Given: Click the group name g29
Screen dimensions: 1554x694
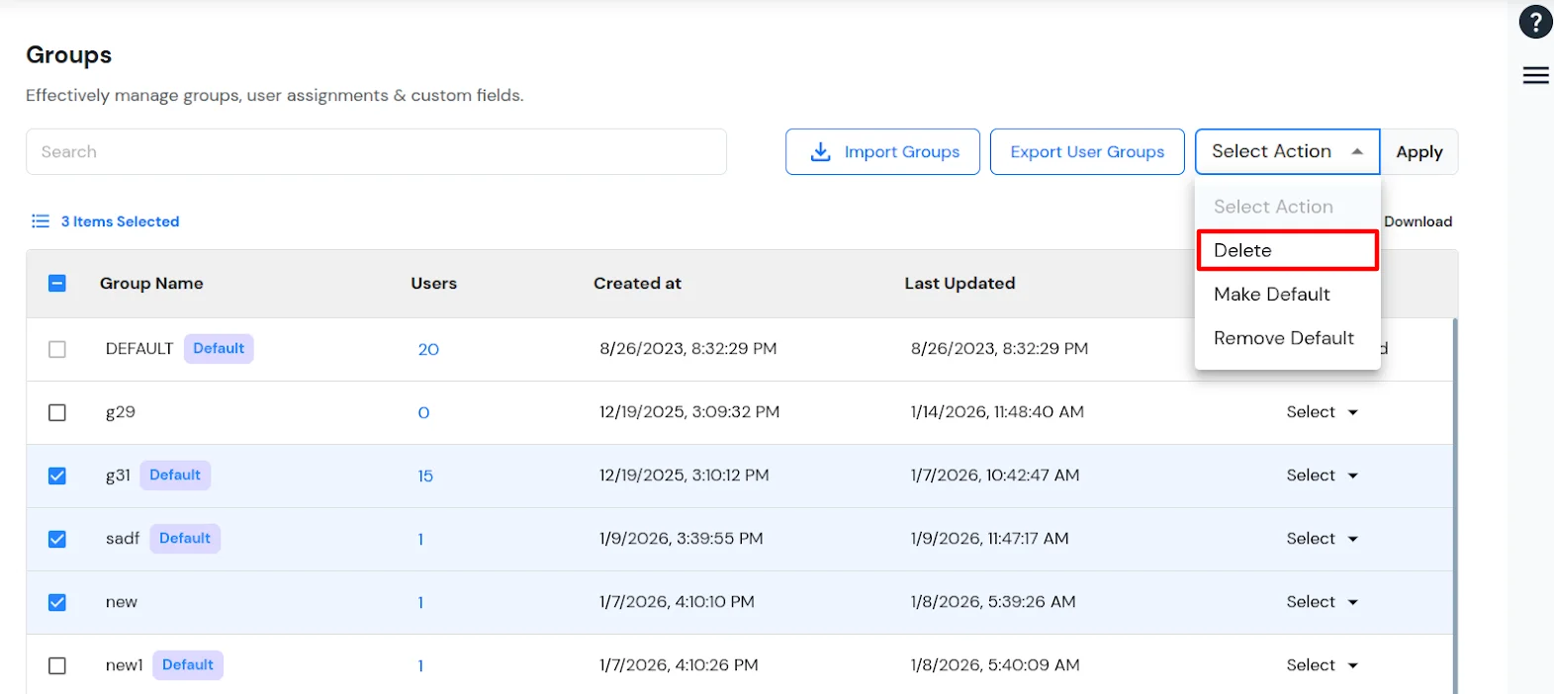Looking at the screenshot, I should click(121, 412).
